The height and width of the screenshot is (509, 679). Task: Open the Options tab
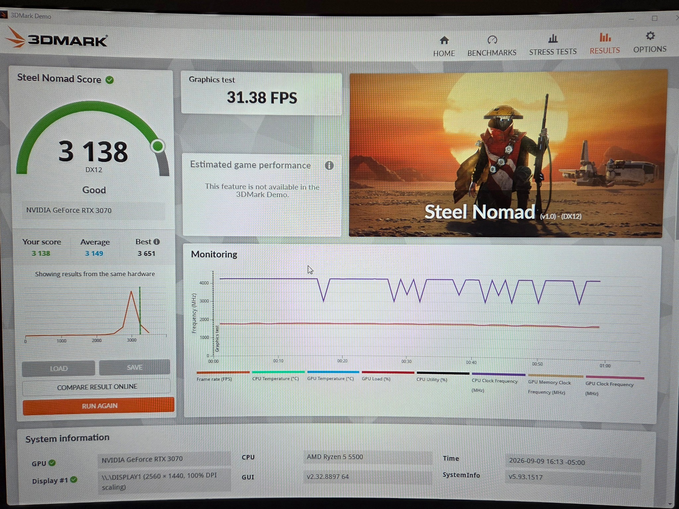[x=650, y=42]
